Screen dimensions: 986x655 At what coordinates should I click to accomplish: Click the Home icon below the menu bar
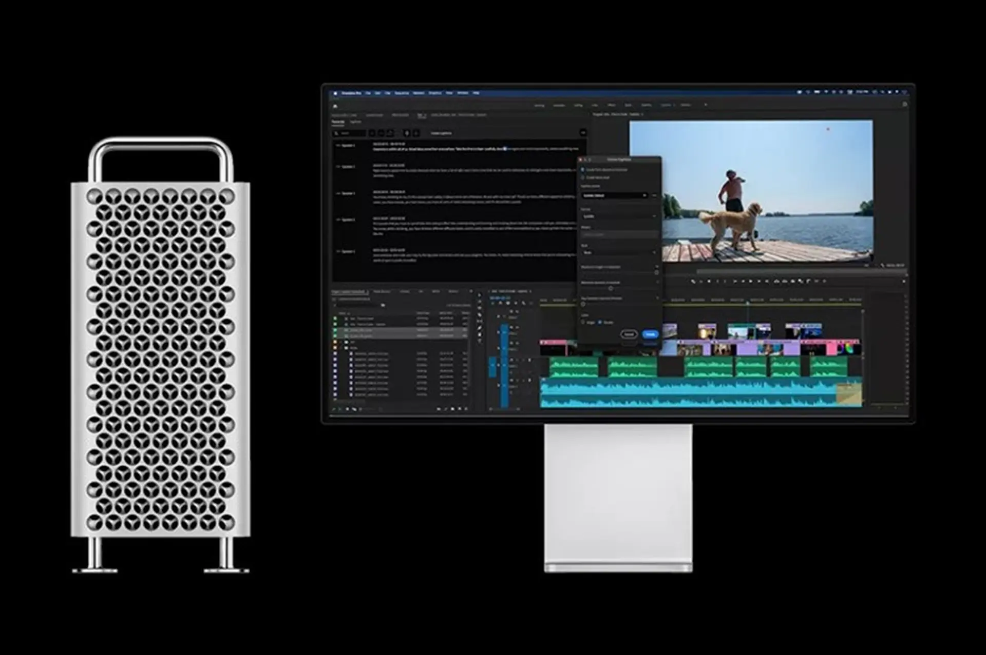pyautogui.click(x=335, y=106)
